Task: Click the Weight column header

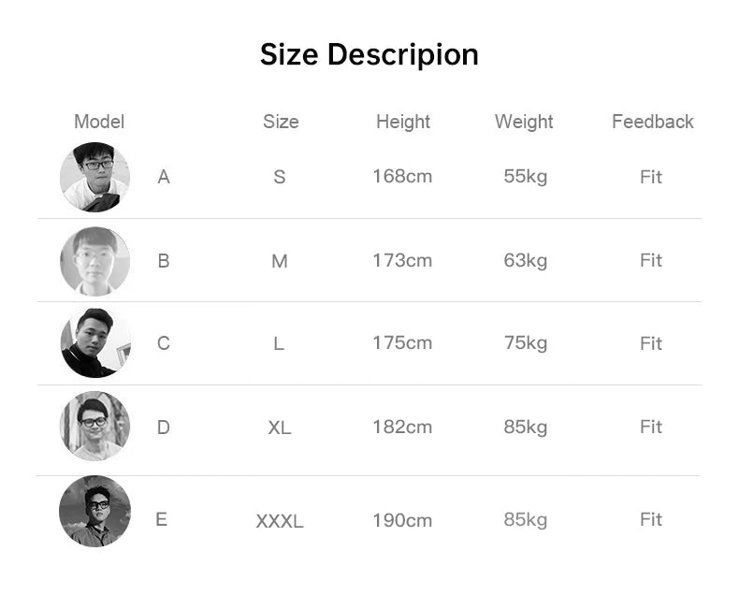Action: point(524,122)
